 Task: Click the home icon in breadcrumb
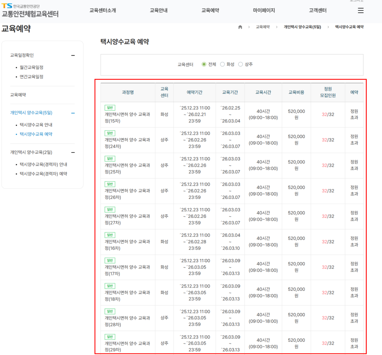(240, 27)
